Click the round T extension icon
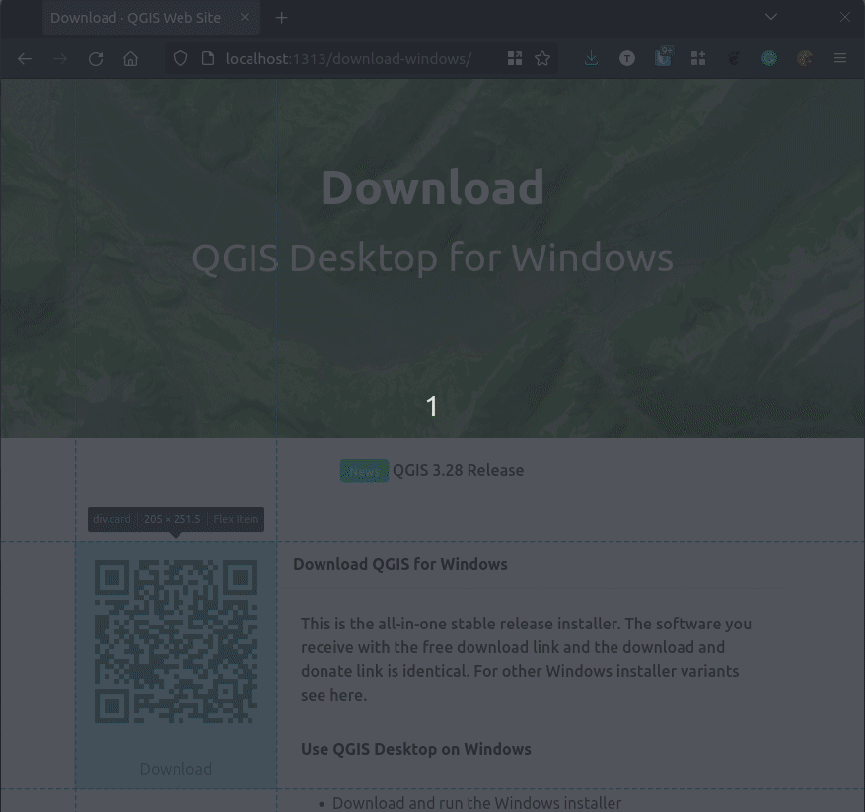865x812 pixels. coord(627,58)
